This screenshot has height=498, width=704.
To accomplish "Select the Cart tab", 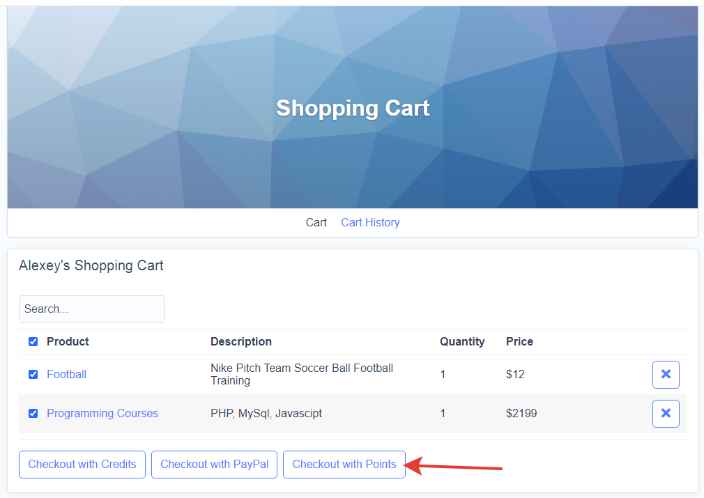I will tap(316, 222).
